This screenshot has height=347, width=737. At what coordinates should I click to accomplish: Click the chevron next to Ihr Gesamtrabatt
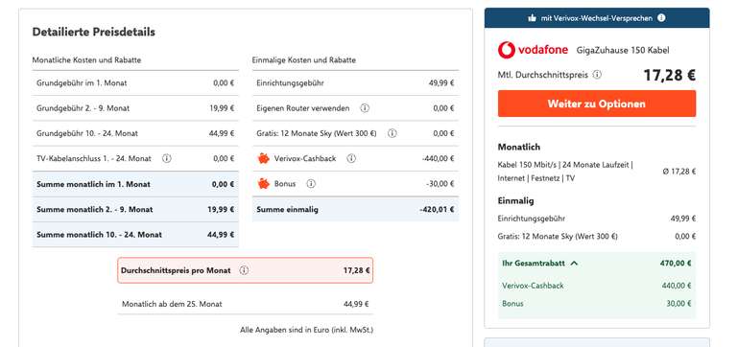click(574, 264)
